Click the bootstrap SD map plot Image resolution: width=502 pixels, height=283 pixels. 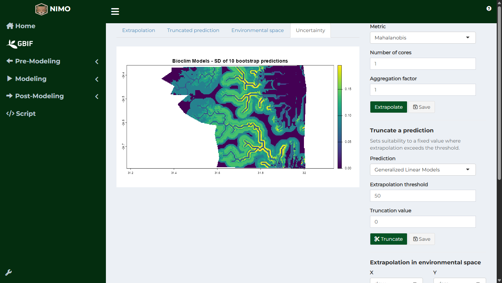pyautogui.click(x=230, y=117)
